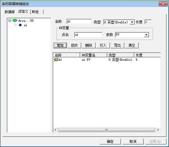Click the 增加 button

pos(60,45)
